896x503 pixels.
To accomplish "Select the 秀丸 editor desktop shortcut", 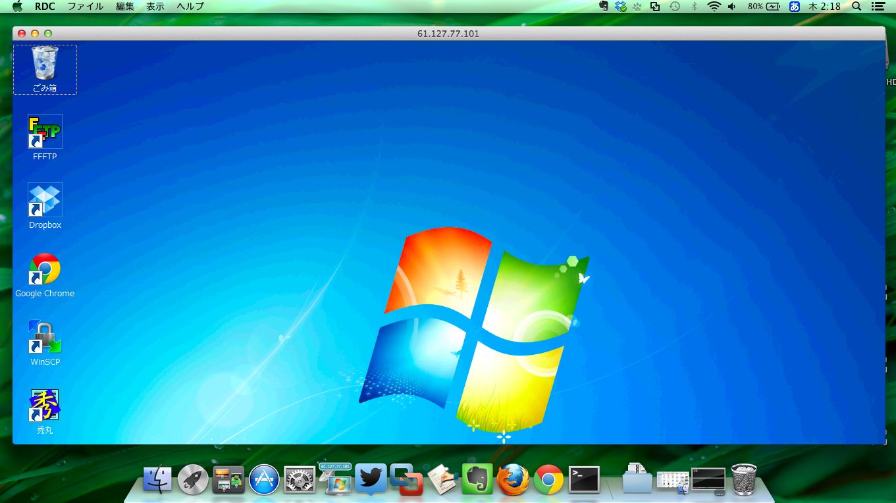I will [x=45, y=411].
